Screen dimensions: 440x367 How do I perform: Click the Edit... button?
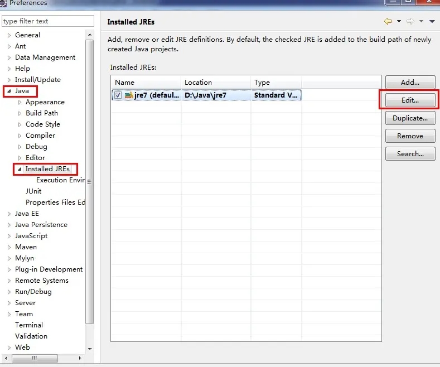pyautogui.click(x=410, y=100)
